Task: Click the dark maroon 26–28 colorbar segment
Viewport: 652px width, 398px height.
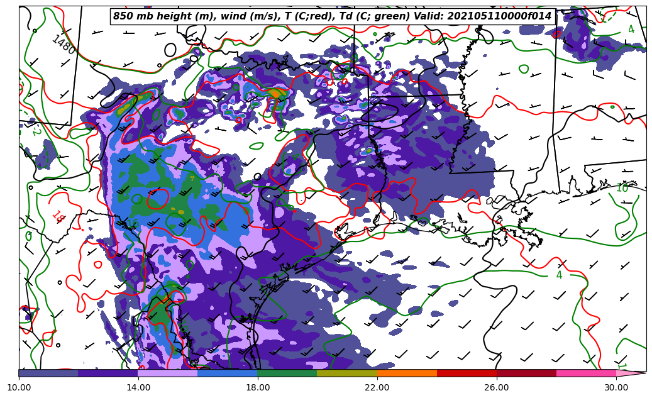Action: [x=526, y=373]
